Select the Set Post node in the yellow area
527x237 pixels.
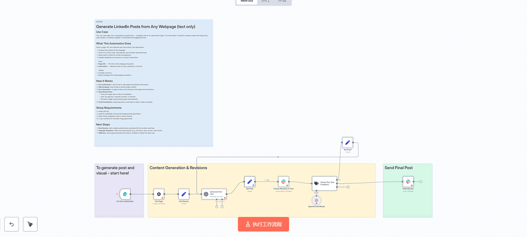click(249, 182)
